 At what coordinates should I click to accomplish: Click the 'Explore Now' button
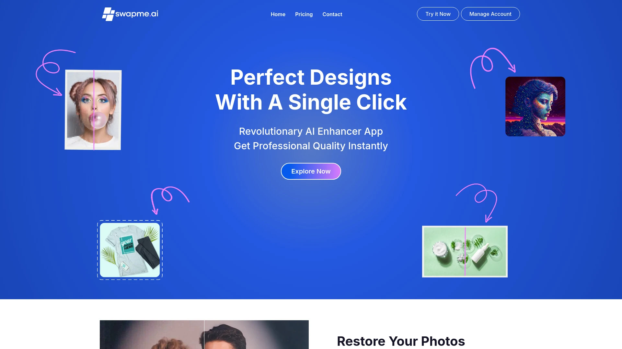311,171
